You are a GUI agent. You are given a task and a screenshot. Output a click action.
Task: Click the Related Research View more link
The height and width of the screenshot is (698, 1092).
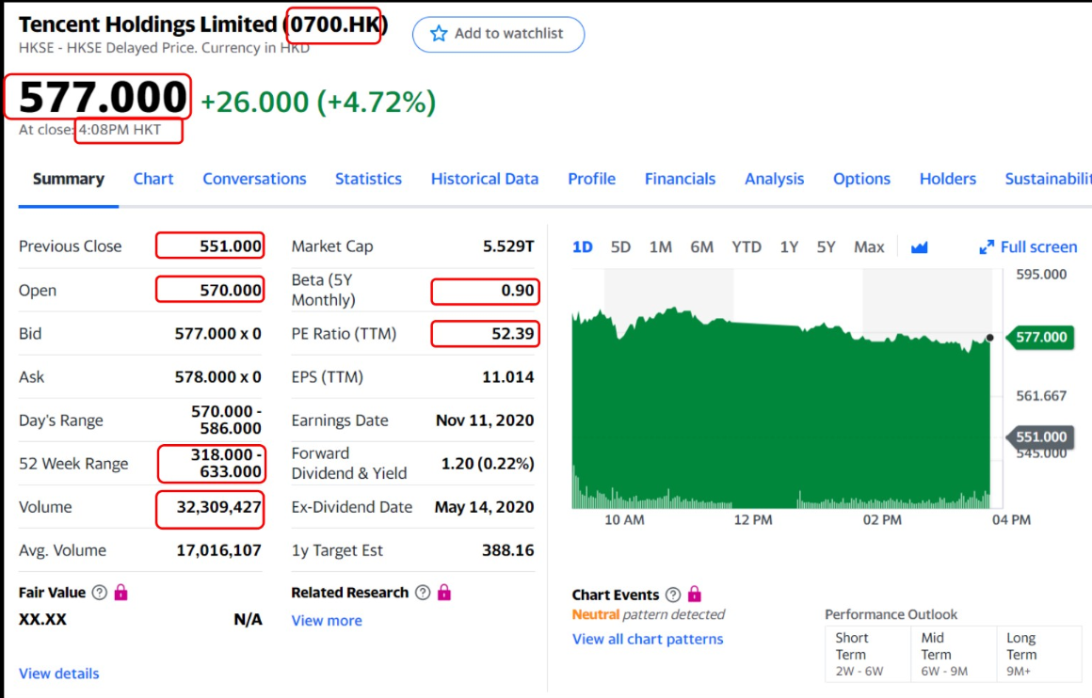pos(327,621)
